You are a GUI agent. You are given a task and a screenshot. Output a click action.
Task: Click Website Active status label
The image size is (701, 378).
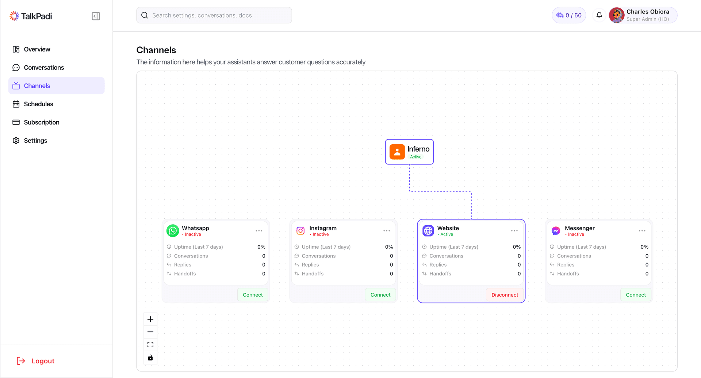tap(445, 234)
